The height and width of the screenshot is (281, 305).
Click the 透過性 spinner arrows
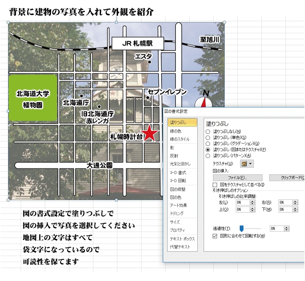pyautogui.click(x=286, y=228)
